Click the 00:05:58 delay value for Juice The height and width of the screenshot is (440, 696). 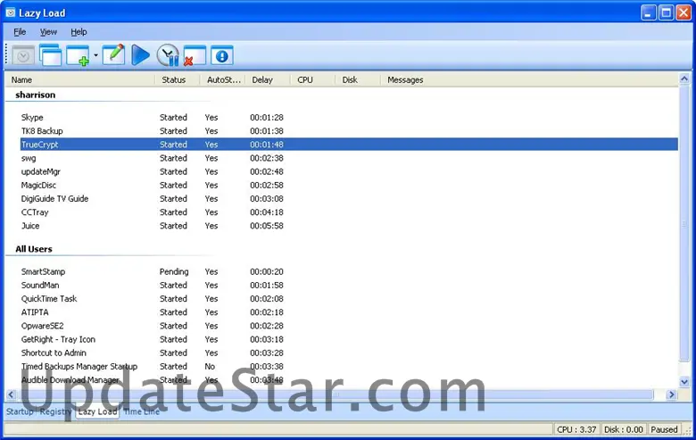coord(266,226)
